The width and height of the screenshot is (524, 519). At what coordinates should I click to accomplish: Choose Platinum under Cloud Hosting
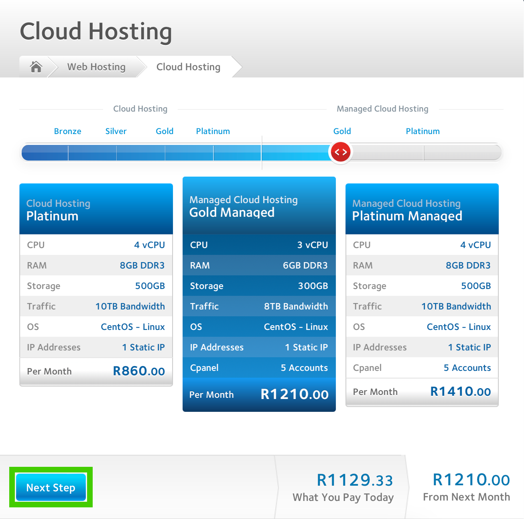[213, 131]
